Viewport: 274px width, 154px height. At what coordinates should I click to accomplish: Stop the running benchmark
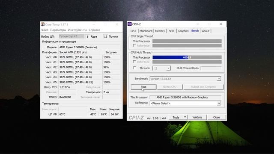click(143, 87)
